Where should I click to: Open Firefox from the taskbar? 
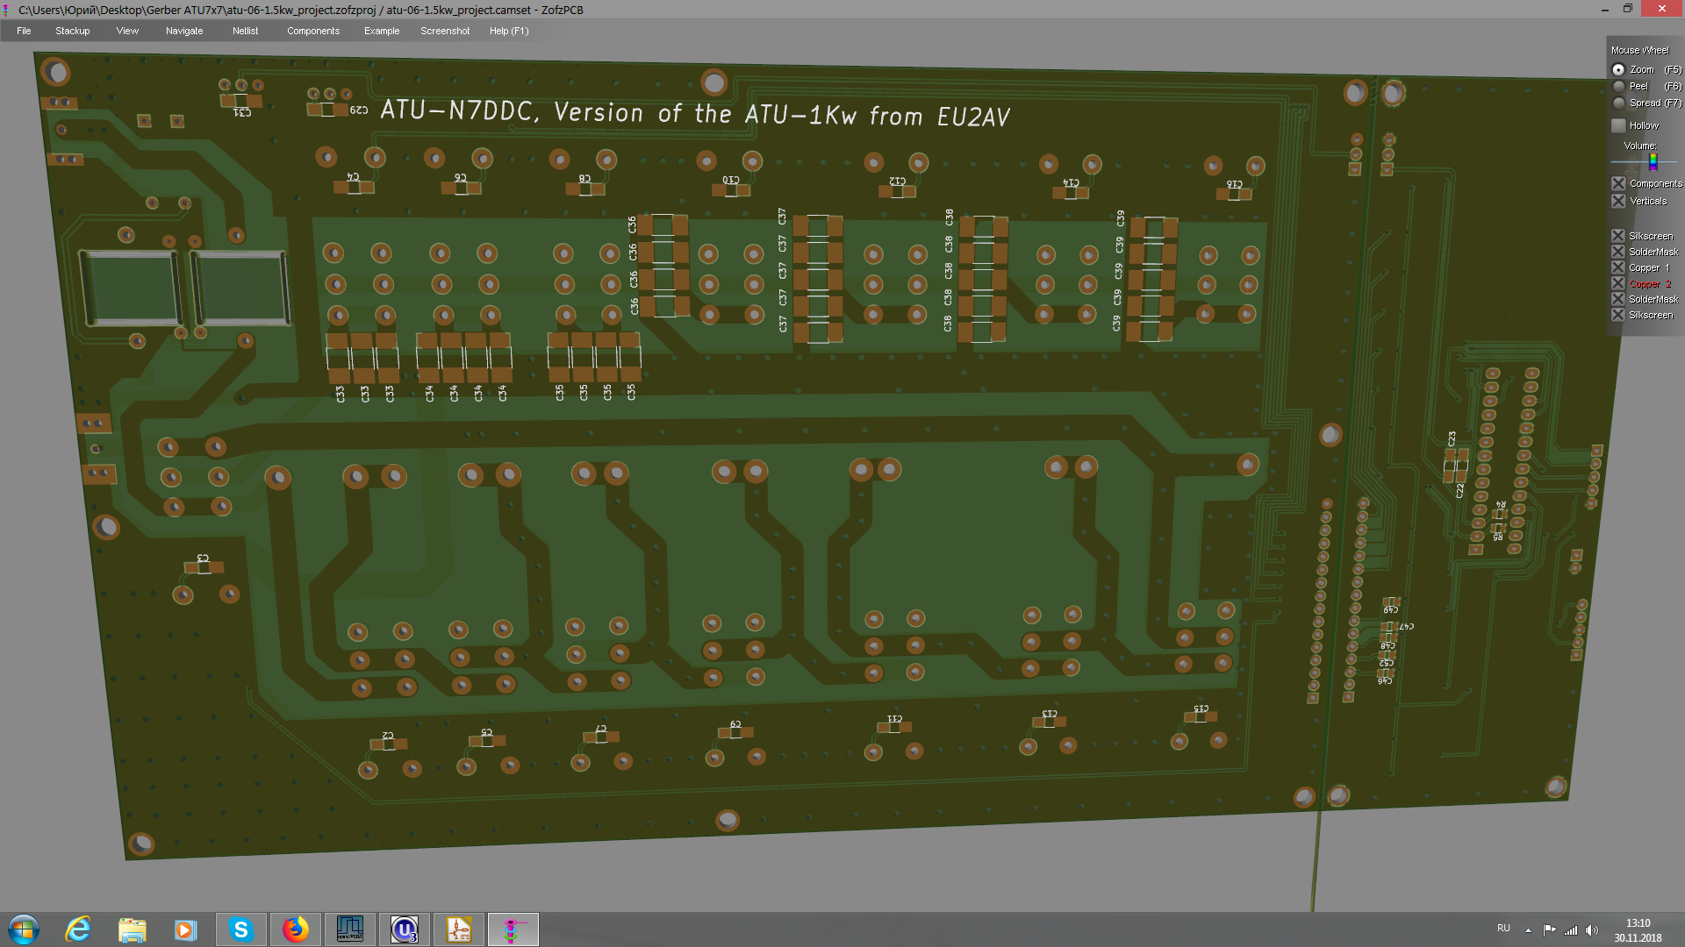coord(295,929)
